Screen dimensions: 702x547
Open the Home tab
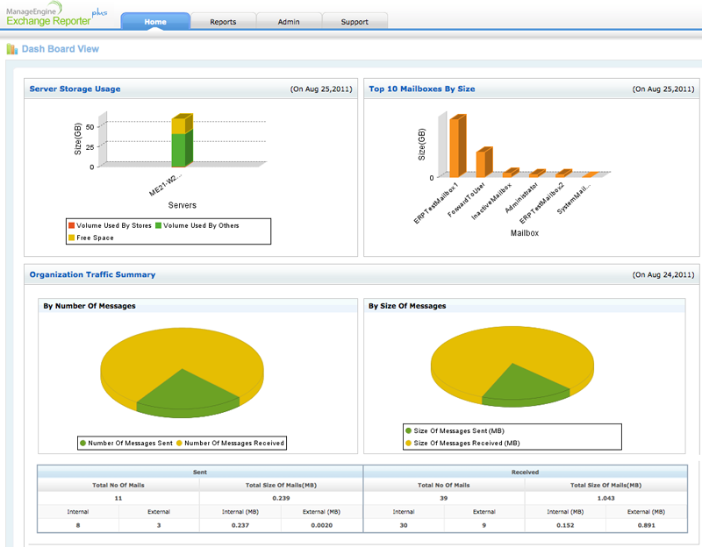pos(155,21)
